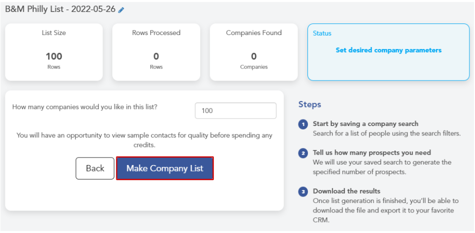Screen dimensions: 475x233
Task: Click 'Start by saving a company search'
Action: (365, 123)
